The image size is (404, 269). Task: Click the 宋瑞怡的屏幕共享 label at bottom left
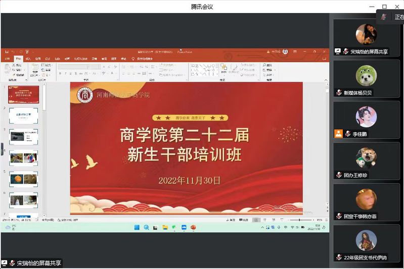tap(38, 263)
